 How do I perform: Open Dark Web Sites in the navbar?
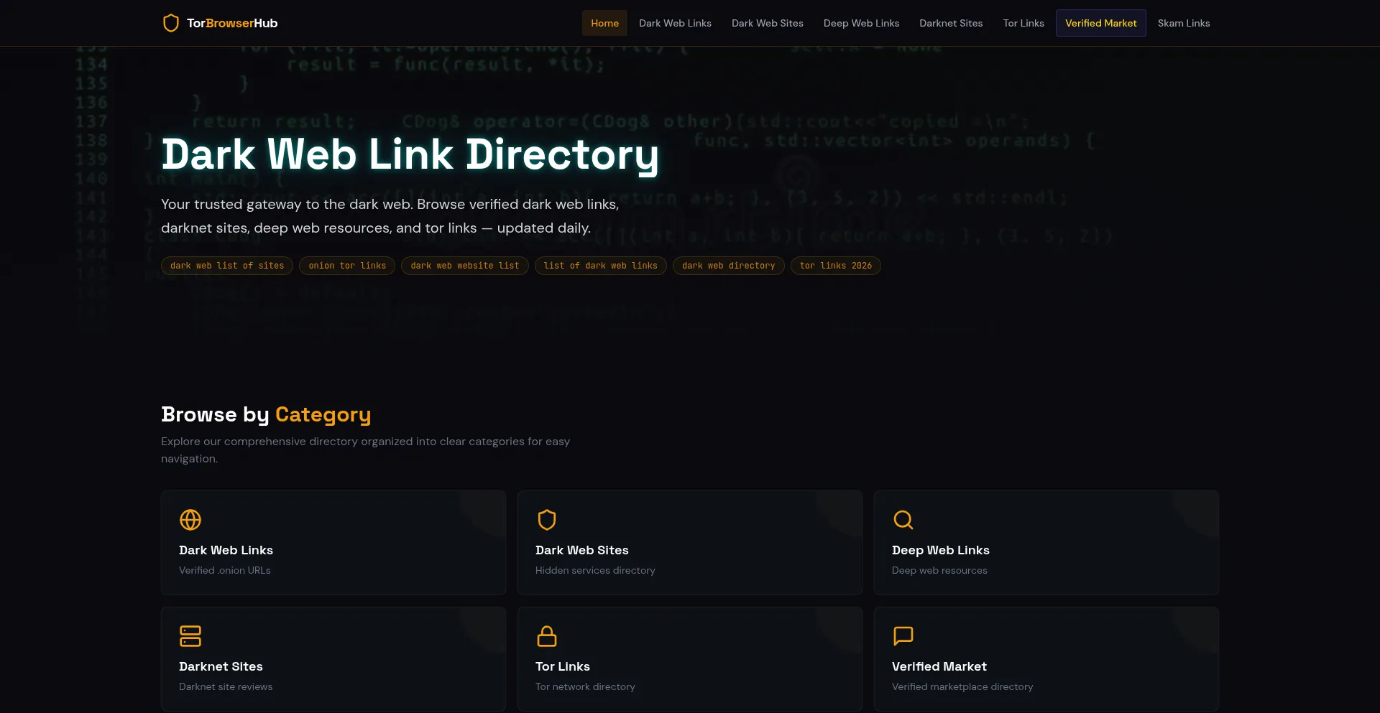[x=768, y=23]
